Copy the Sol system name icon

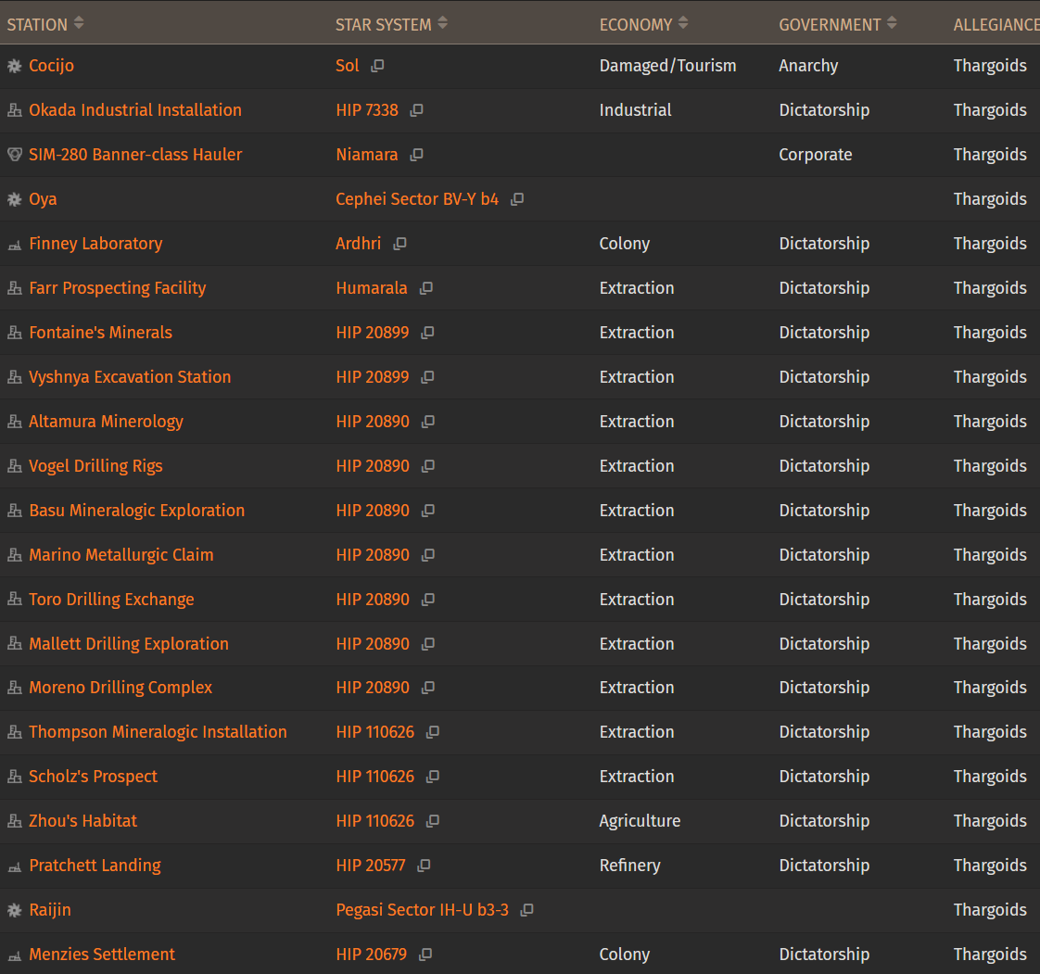[x=377, y=66]
